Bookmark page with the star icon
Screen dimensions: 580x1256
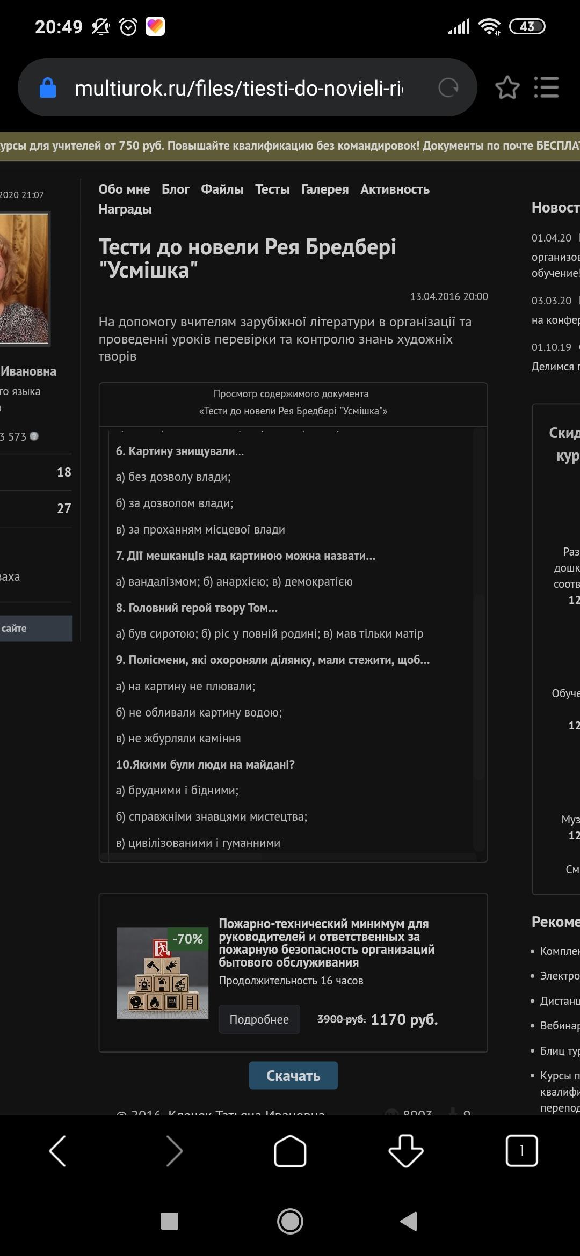pyautogui.click(x=507, y=87)
